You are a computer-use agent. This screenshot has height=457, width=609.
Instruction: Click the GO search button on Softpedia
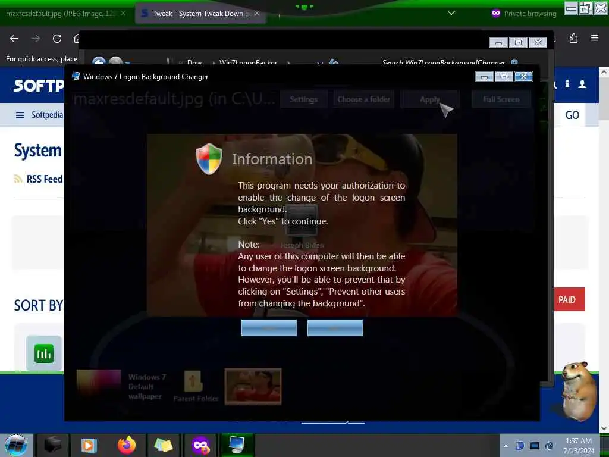click(572, 115)
